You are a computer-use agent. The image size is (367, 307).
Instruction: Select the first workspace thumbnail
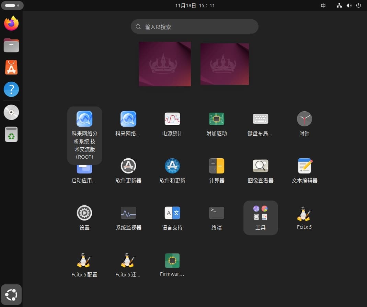click(x=165, y=64)
